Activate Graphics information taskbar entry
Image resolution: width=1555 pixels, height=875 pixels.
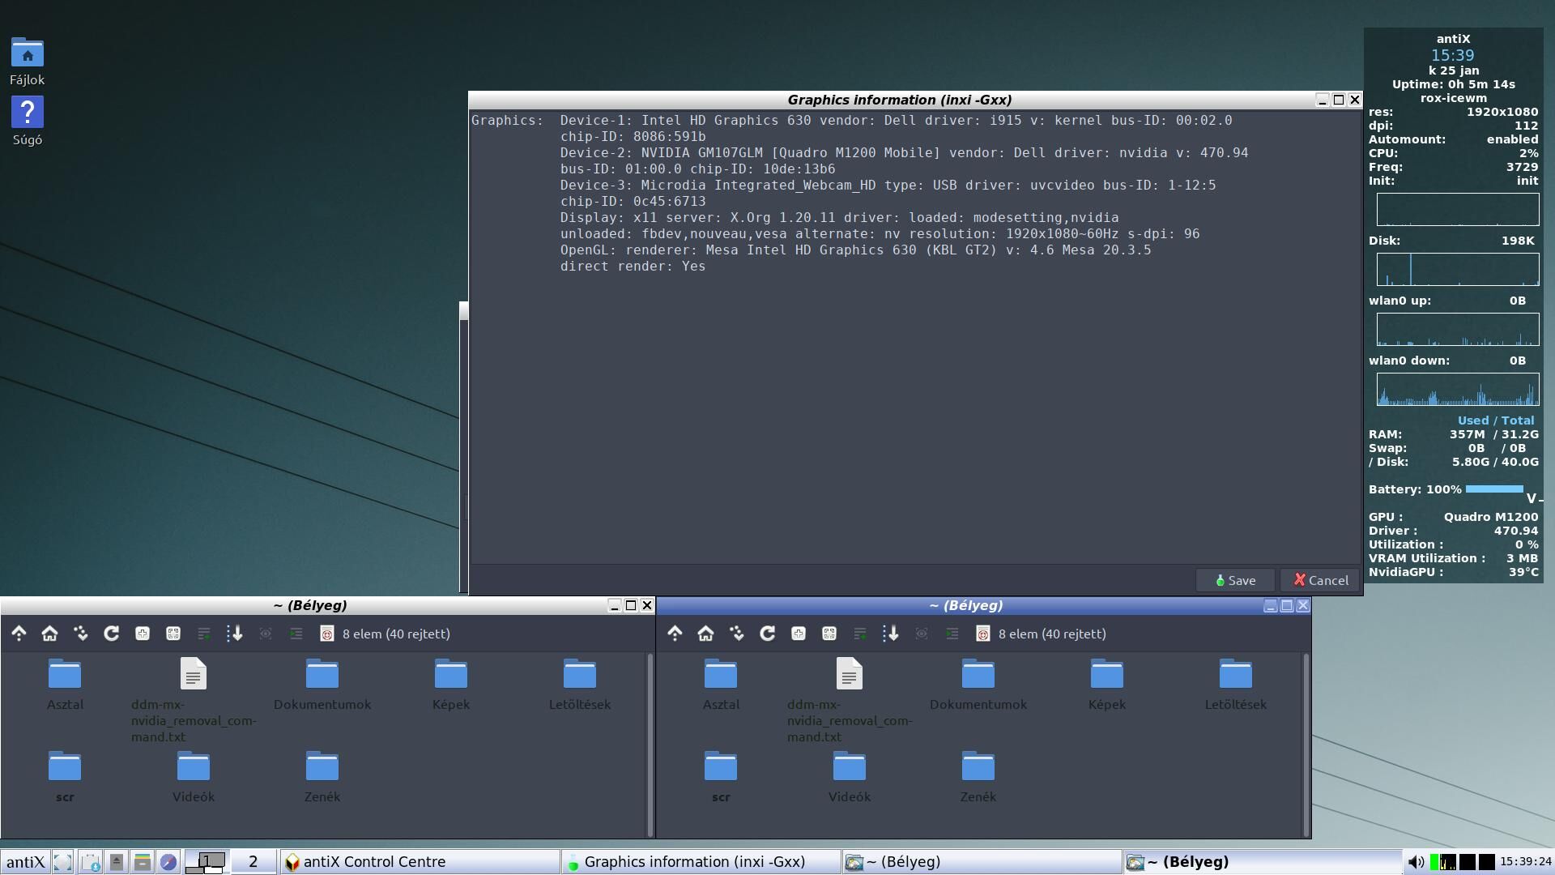701,862
